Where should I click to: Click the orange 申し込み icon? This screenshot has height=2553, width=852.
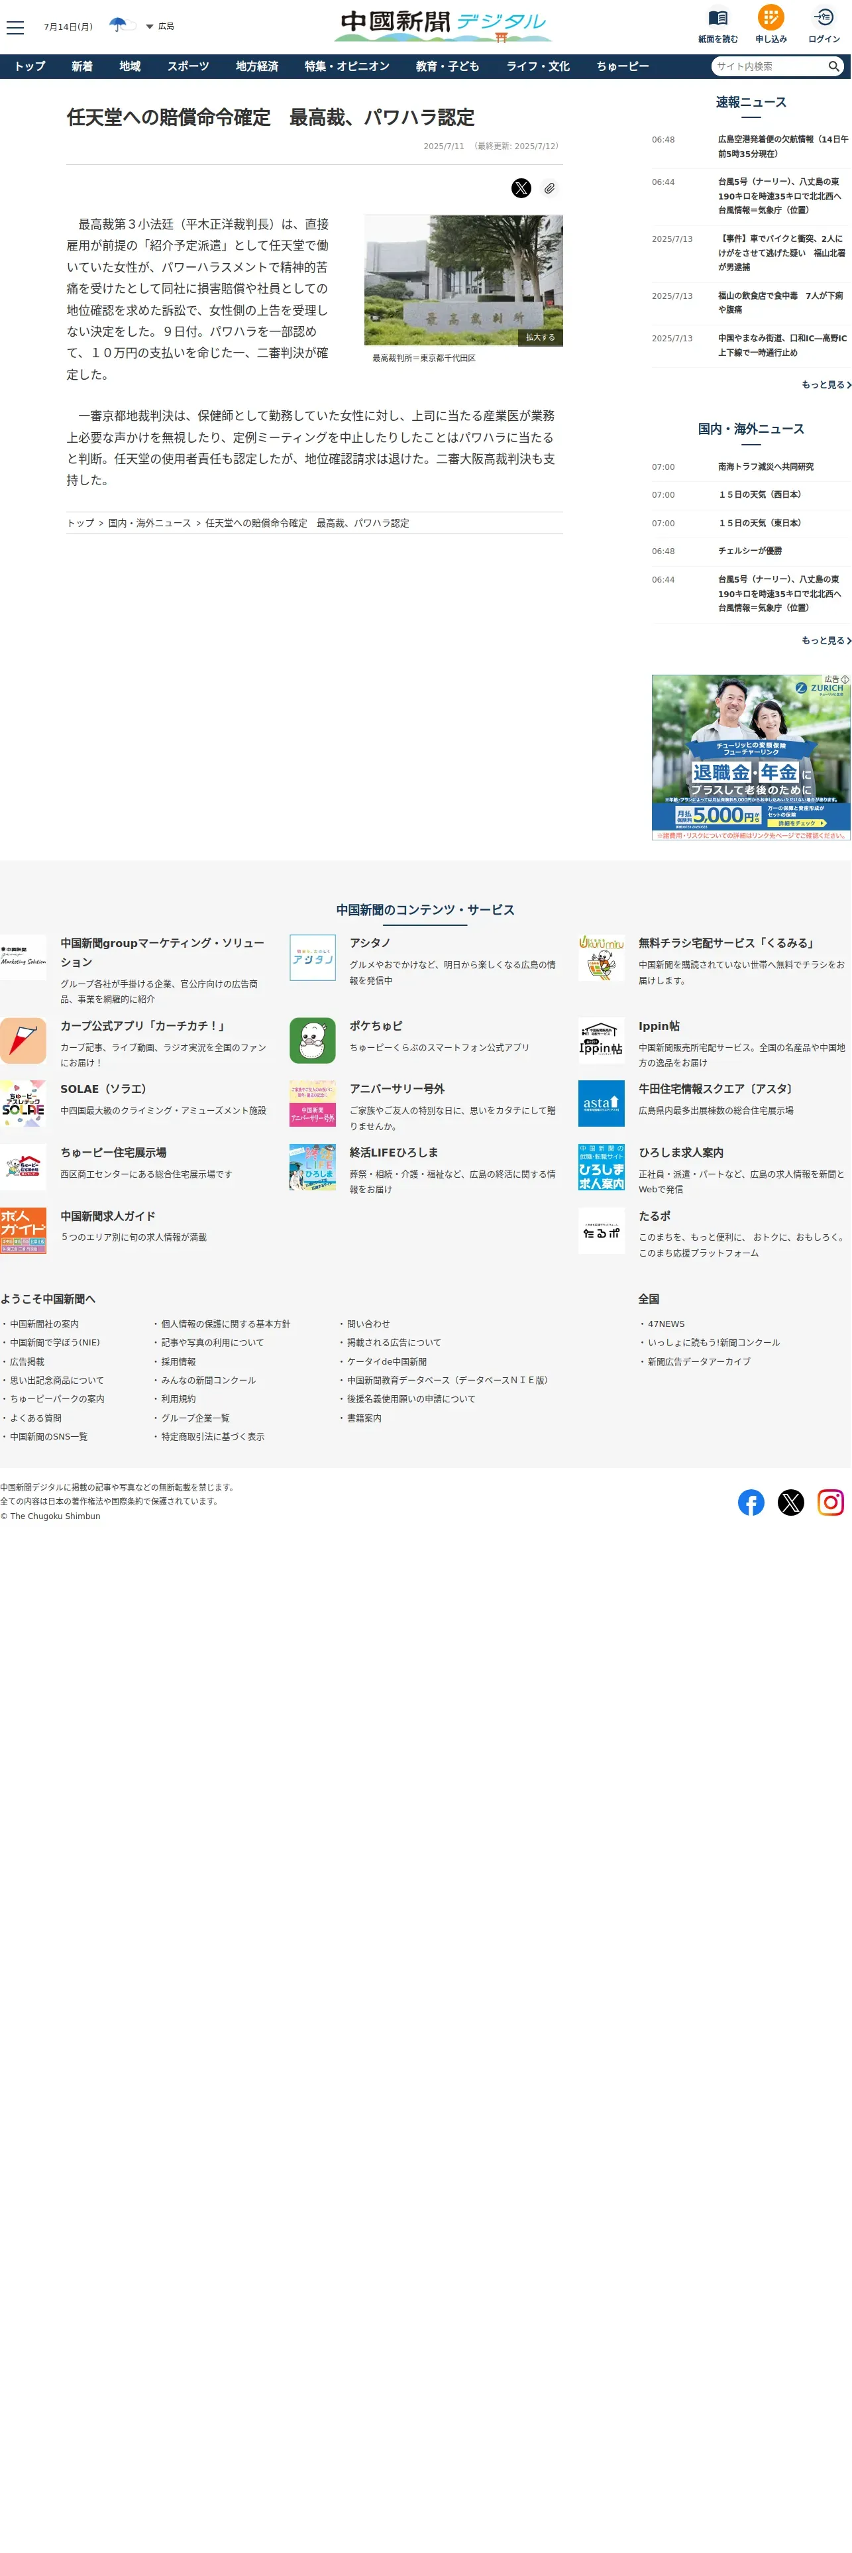tap(771, 17)
